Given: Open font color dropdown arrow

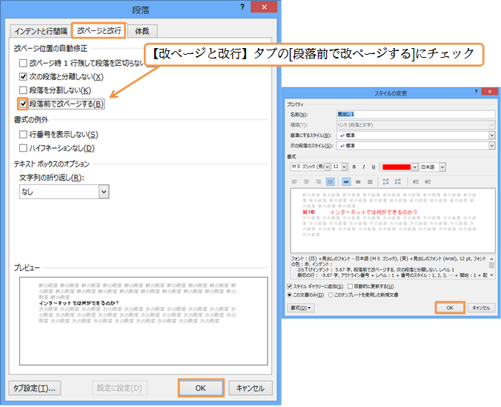Looking at the screenshot, I should (x=415, y=166).
